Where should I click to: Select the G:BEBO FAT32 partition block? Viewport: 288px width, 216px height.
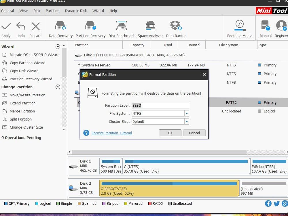[x=169, y=188]
